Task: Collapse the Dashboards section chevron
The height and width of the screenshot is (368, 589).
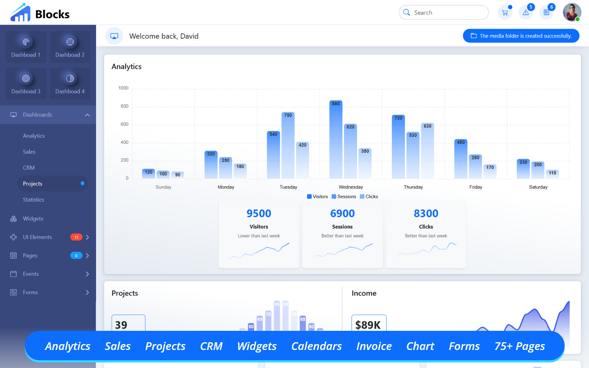Action: tap(88, 114)
